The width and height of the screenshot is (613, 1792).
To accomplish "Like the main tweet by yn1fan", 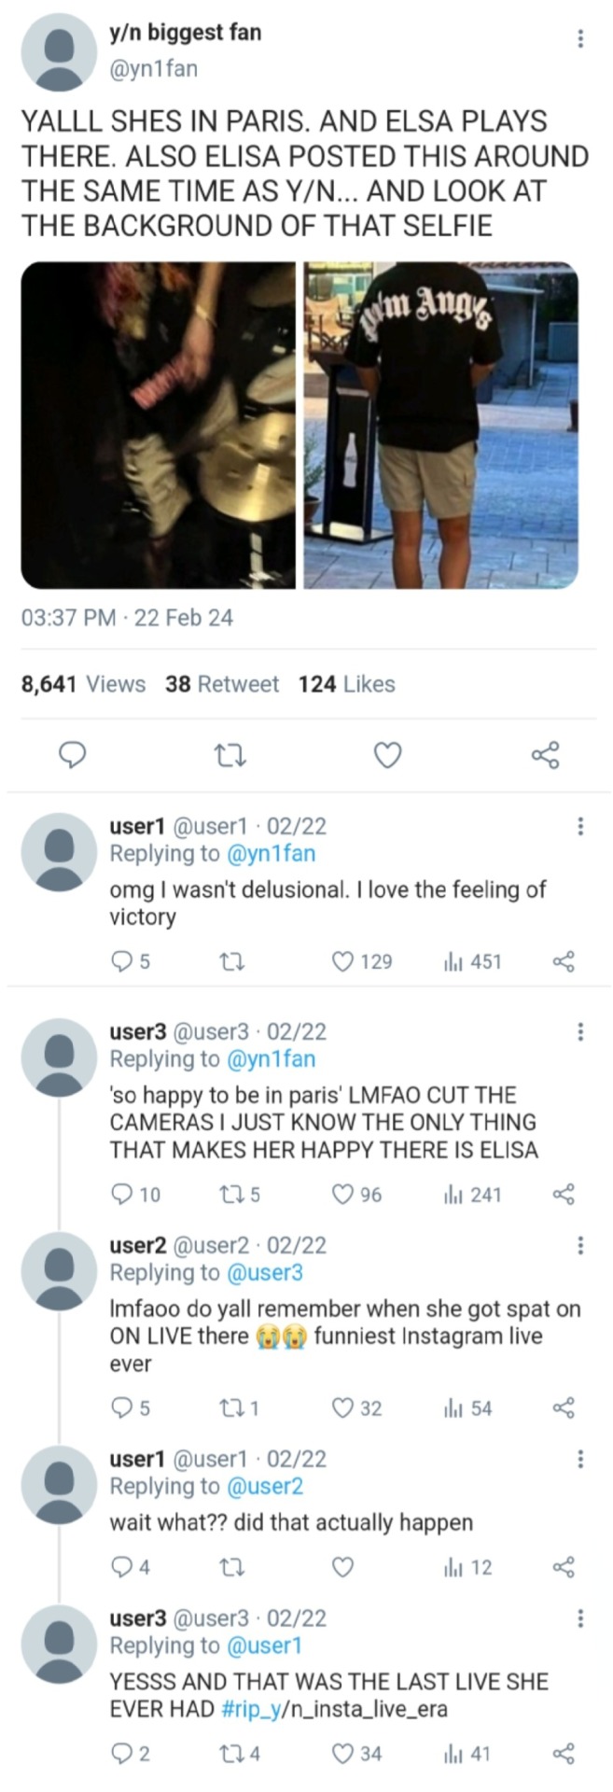I will [x=387, y=755].
